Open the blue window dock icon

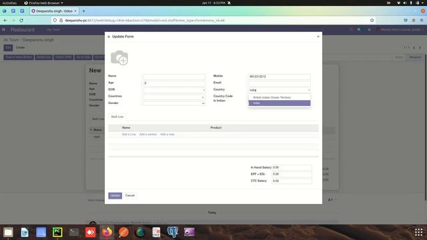click(x=41, y=232)
